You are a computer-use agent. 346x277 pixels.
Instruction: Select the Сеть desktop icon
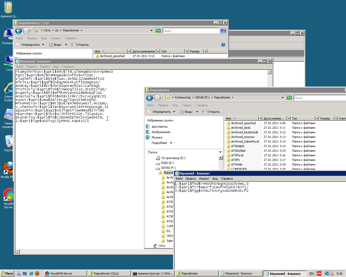click(x=9, y=63)
